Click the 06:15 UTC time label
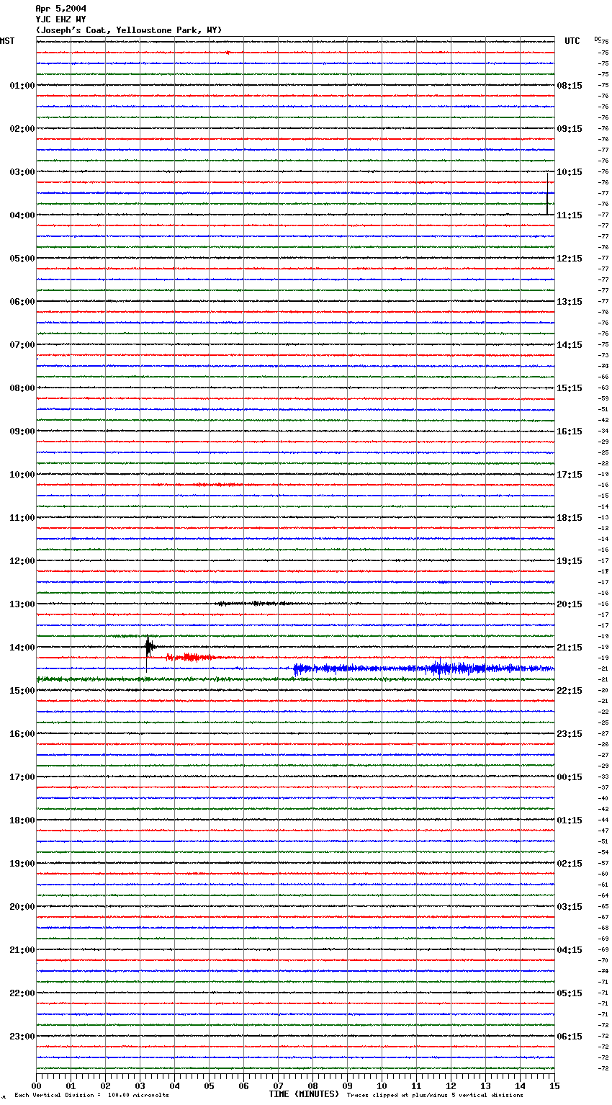The height and width of the screenshot is (1105, 612). click(570, 1037)
